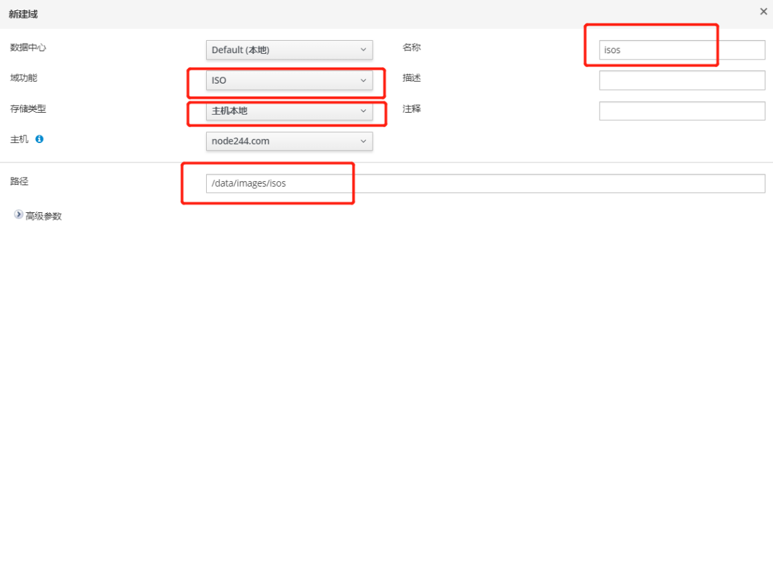773x564 pixels.
Task: Expand the arrow icon beside 高级参数
Action: click(x=19, y=215)
